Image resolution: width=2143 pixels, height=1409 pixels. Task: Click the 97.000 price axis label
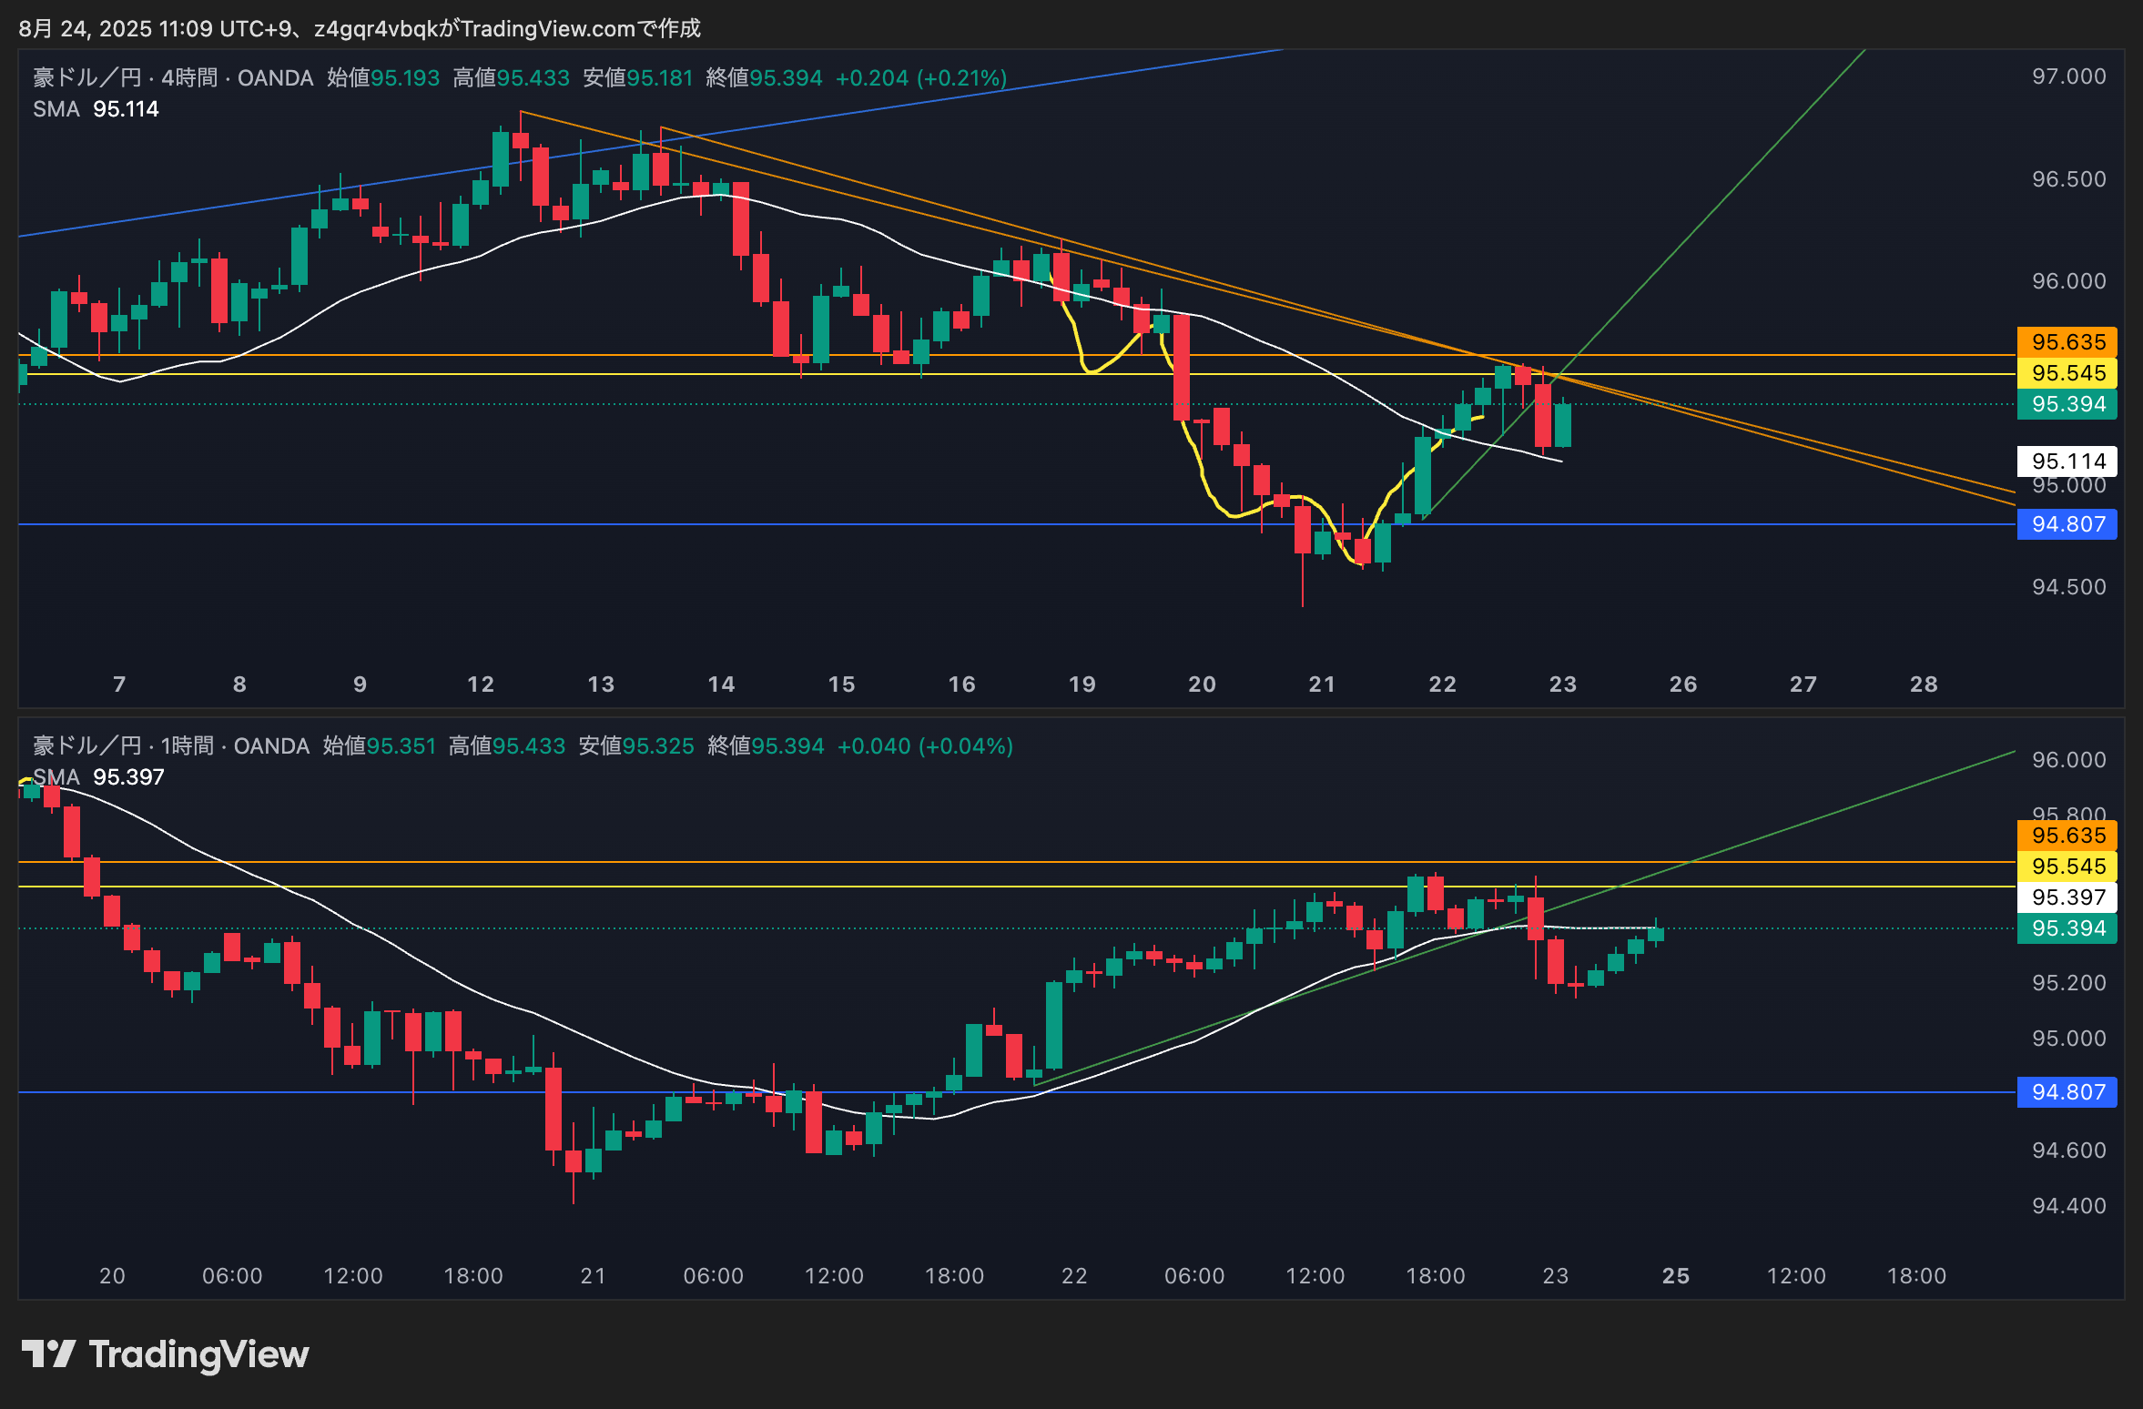tap(2069, 76)
